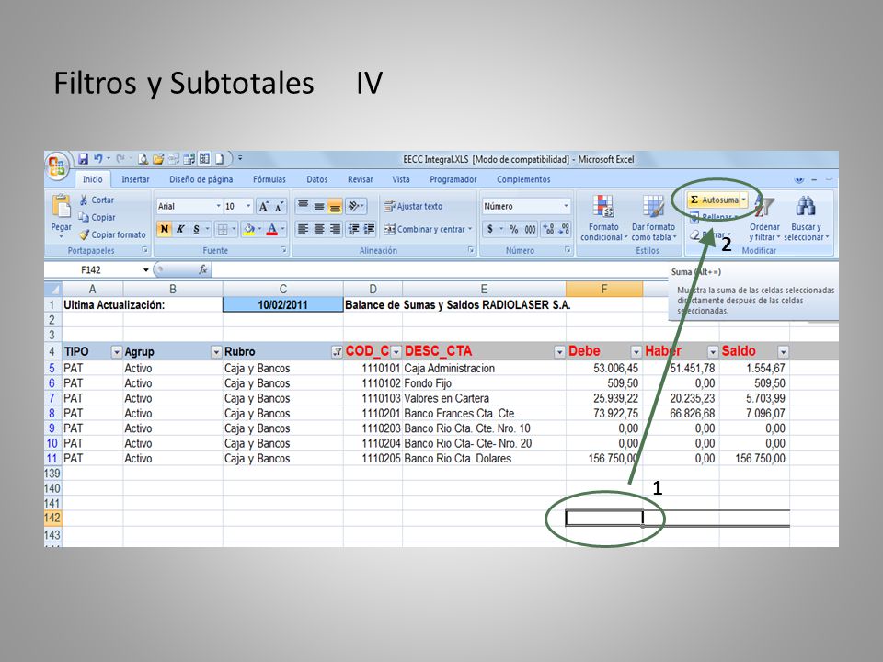Screen dimensions: 883x662
Task: Open Combinar y centrar options
Action: click(x=470, y=229)
